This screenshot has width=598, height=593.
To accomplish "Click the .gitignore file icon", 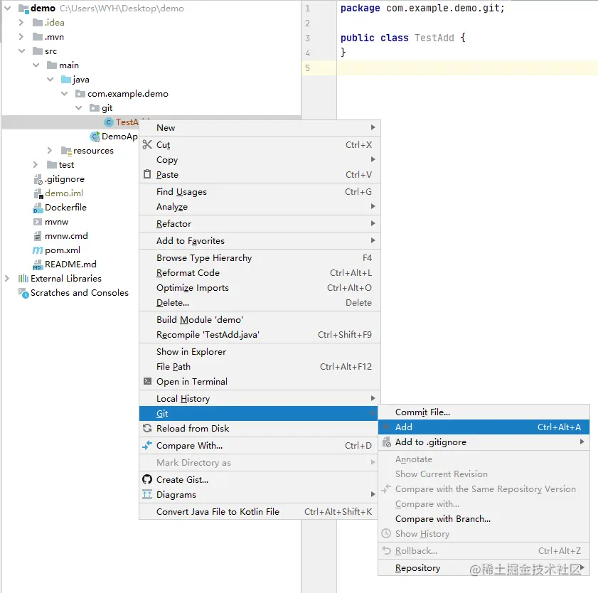I will point(38,179).
